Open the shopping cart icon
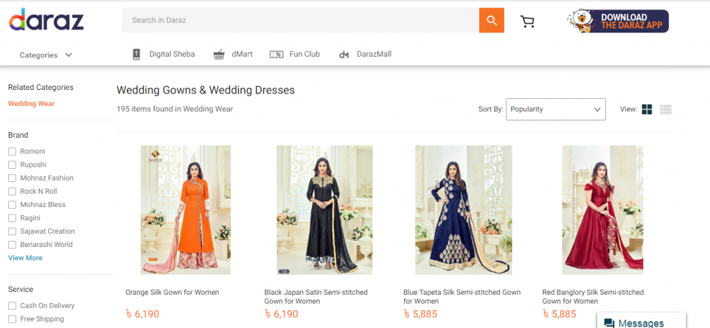 [x=527, y=21]
